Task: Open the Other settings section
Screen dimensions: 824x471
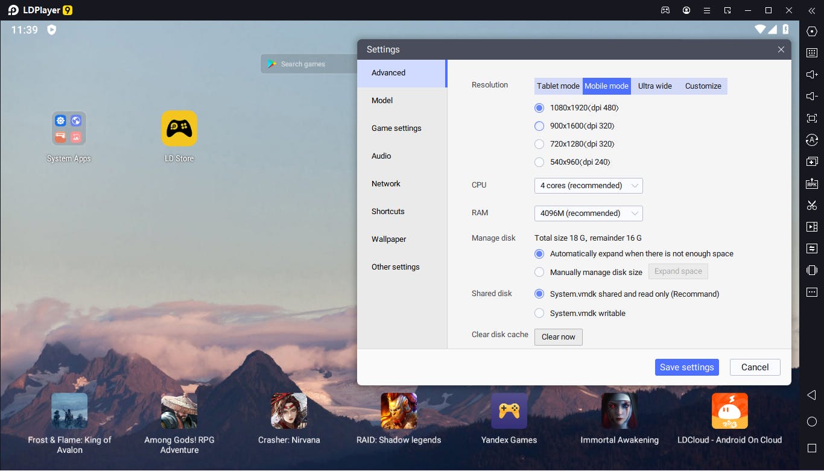Action: [402, 267]
